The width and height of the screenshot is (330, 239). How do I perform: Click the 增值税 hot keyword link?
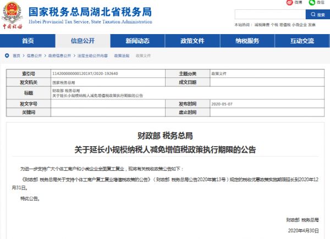coord(286,25)
